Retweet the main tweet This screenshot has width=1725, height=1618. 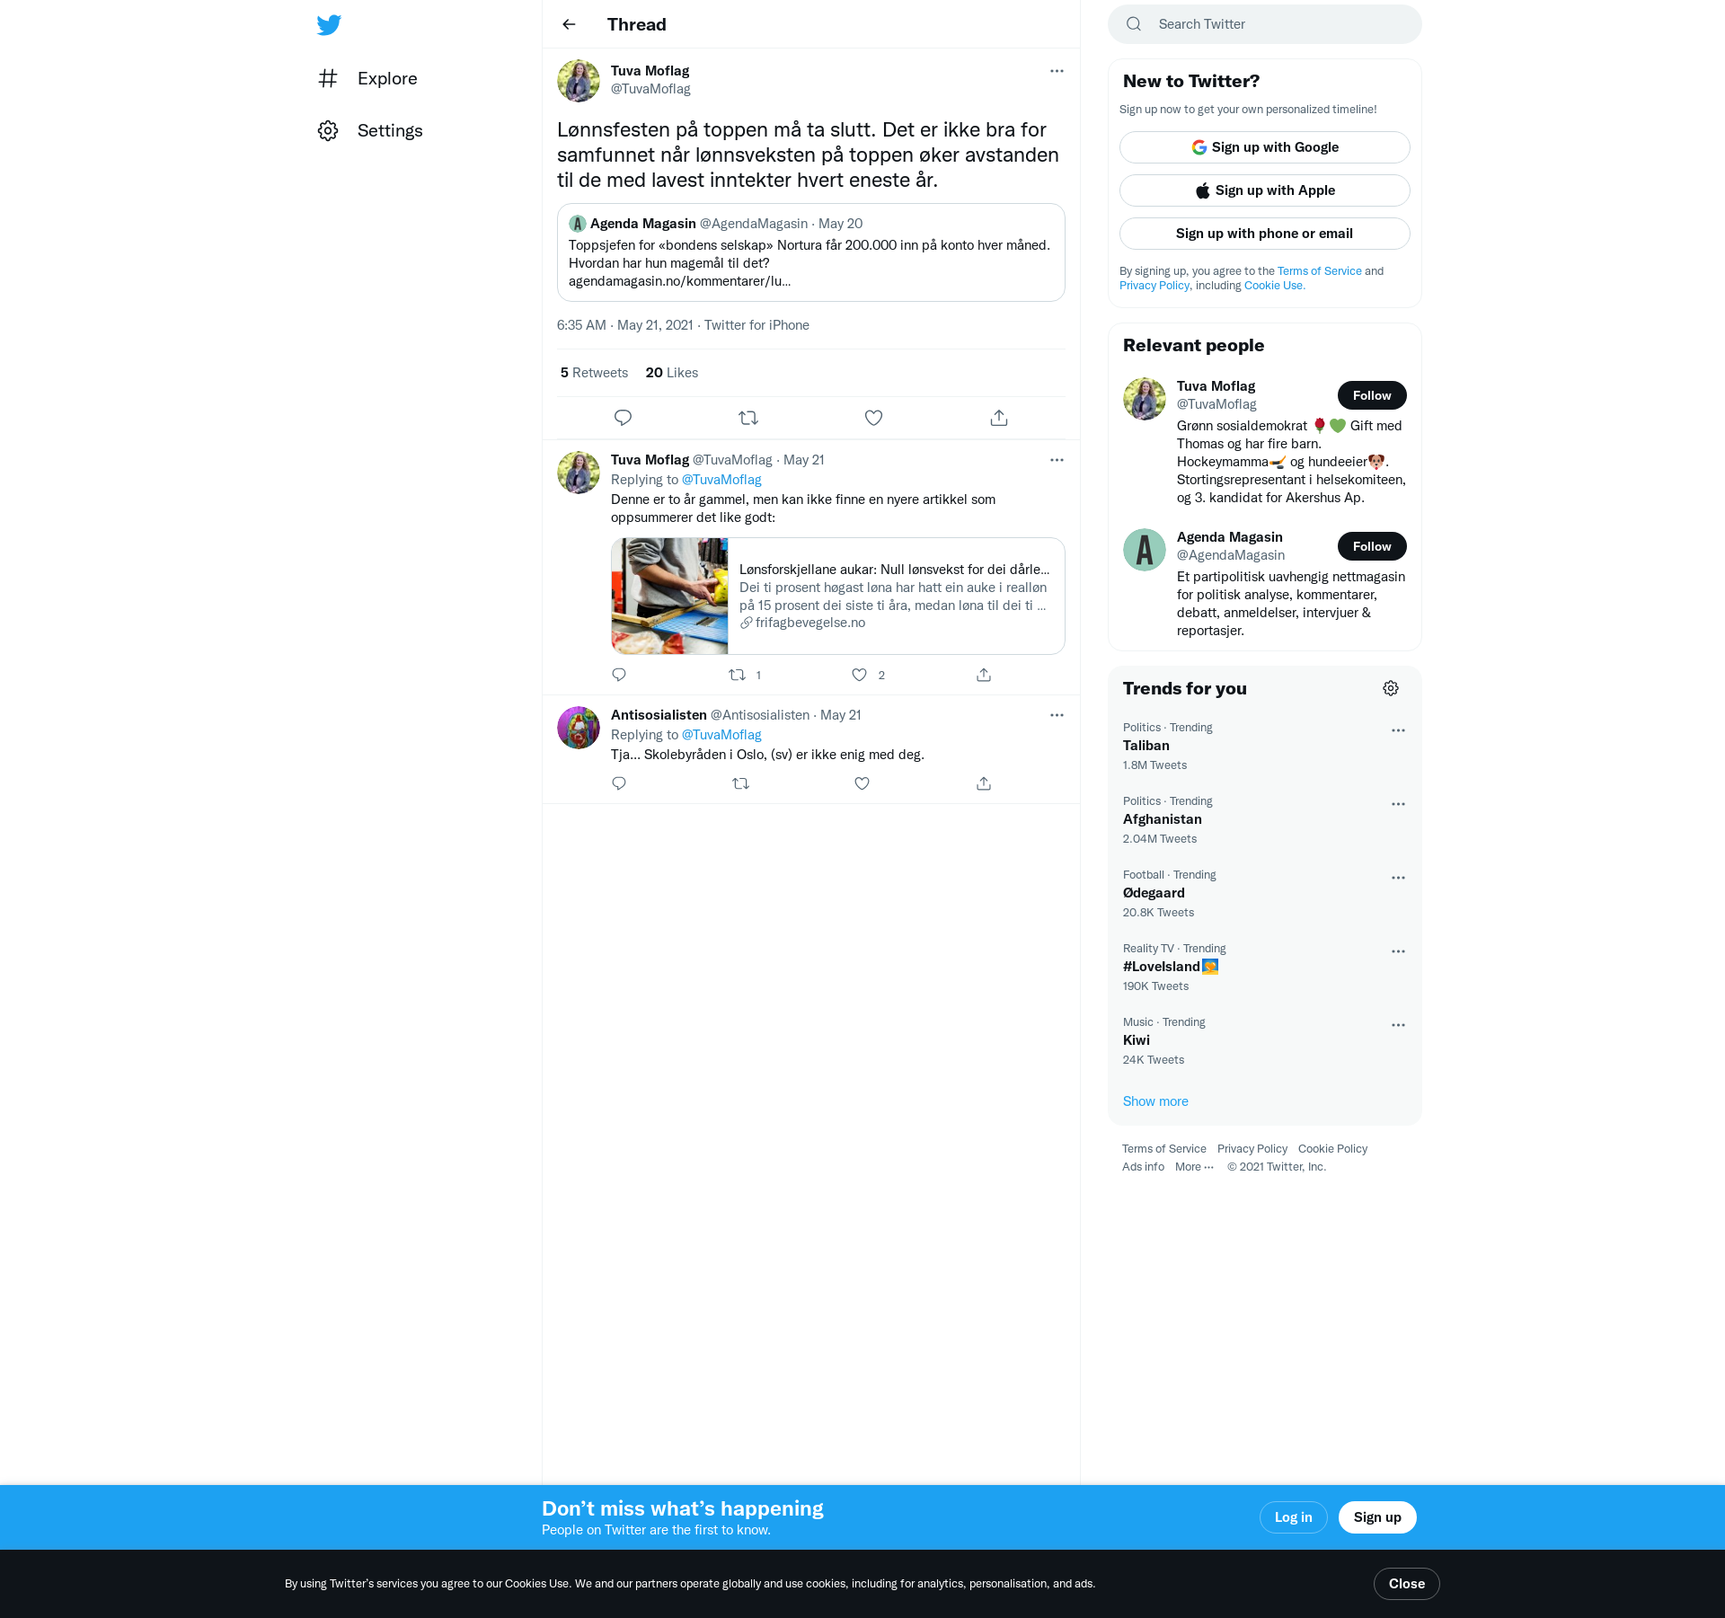(x=748, y=418)
